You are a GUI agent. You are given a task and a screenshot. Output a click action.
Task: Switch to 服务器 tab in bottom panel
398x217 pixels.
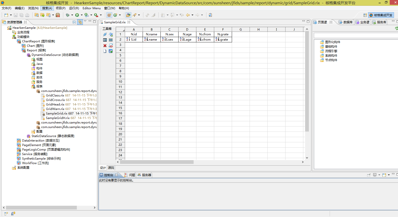(x=144, y=175)
